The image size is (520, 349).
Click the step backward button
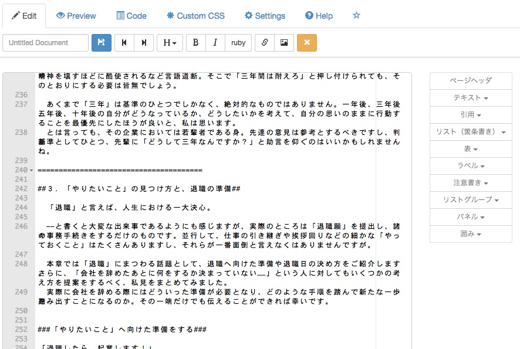[124, 43]
